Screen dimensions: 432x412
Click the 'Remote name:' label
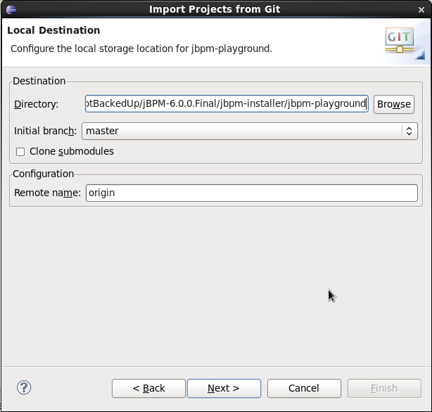48,193
